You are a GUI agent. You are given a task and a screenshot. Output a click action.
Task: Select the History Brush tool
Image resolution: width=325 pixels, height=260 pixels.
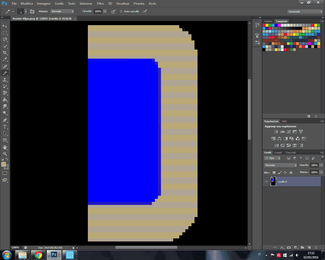[x=5, y=86]
